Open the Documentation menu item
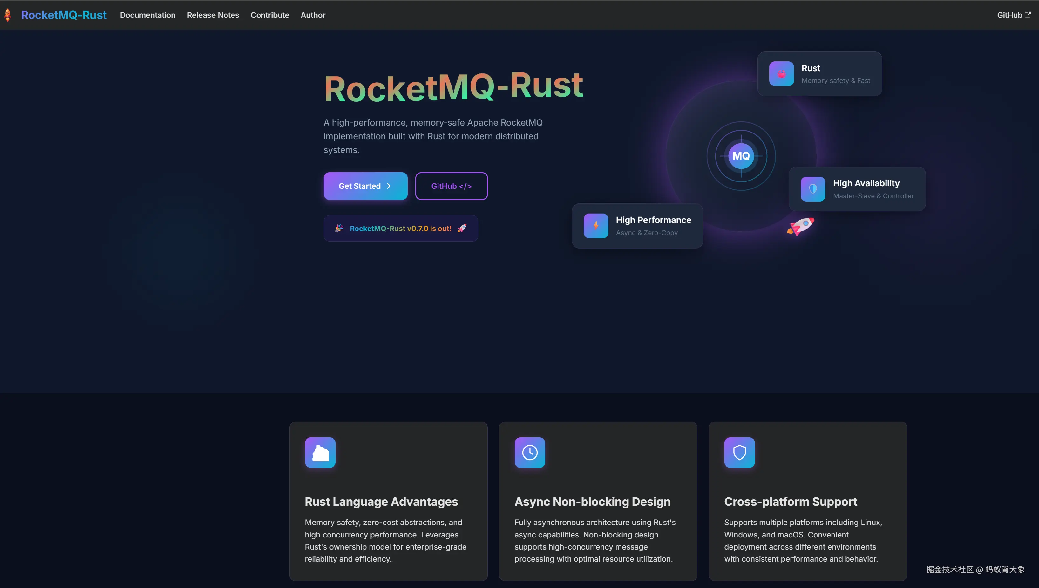The image size is (1039, 588). coord(148,15)
